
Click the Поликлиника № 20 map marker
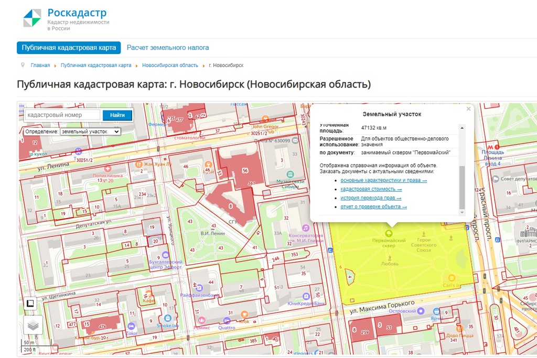(x=108, y=169)
